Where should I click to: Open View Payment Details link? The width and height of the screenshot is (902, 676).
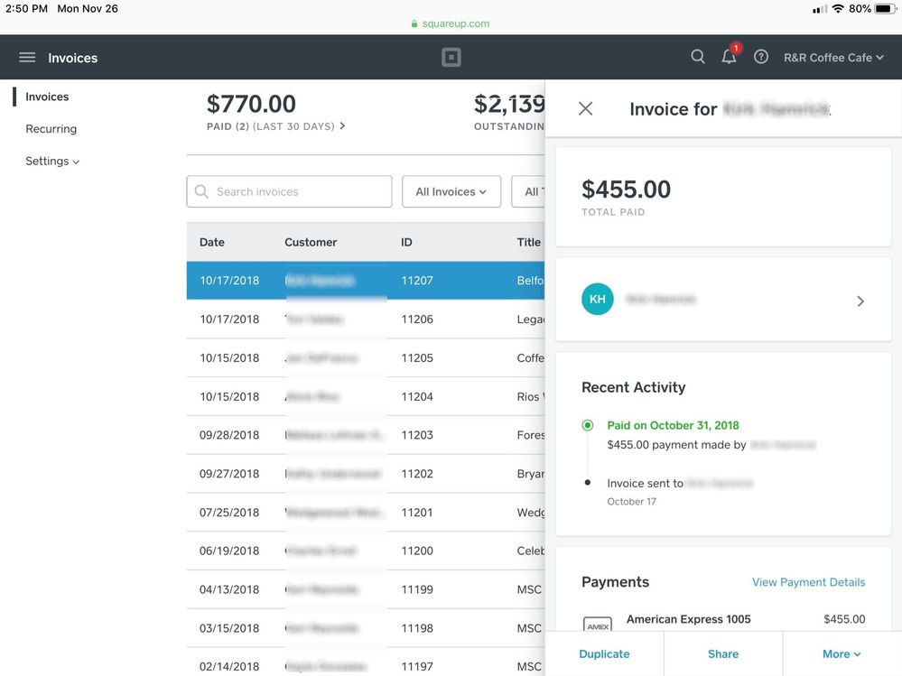(808, 582)
